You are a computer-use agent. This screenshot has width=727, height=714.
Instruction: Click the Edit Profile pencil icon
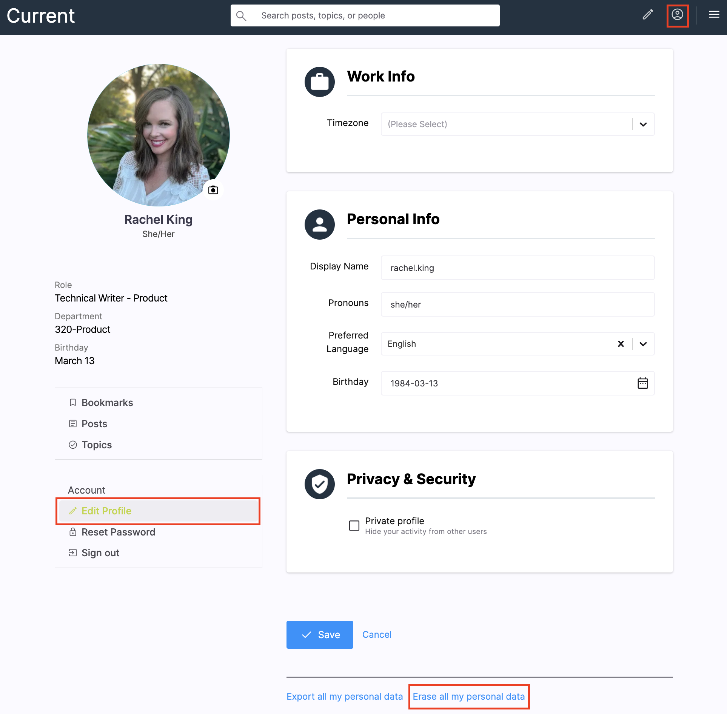pyautogui.click(x=73, y=511)
